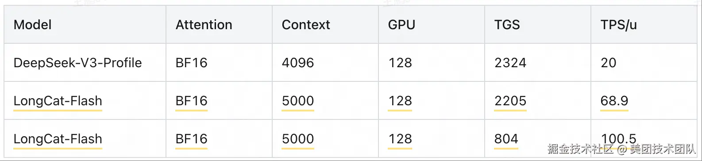
Task: Click the TGS column header
Action: pyautogui.click(x=507, y=25)
